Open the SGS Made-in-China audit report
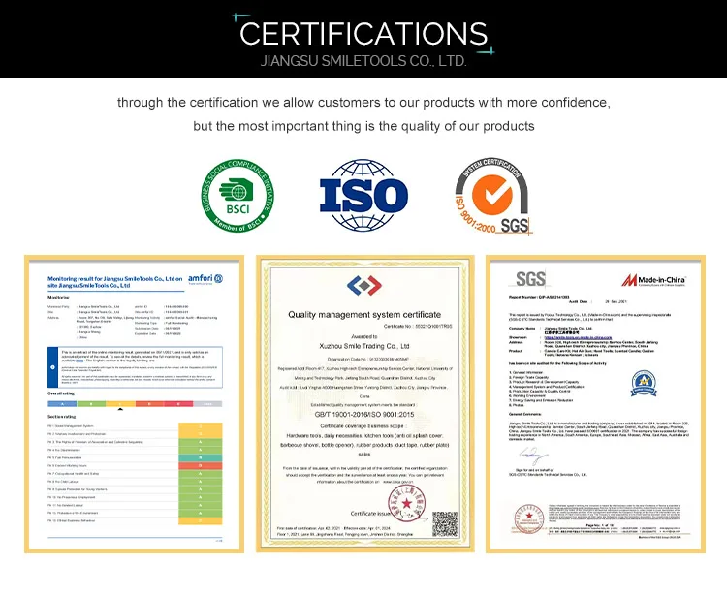The height and width of the screenshot is (597, 727). (595, 404)
